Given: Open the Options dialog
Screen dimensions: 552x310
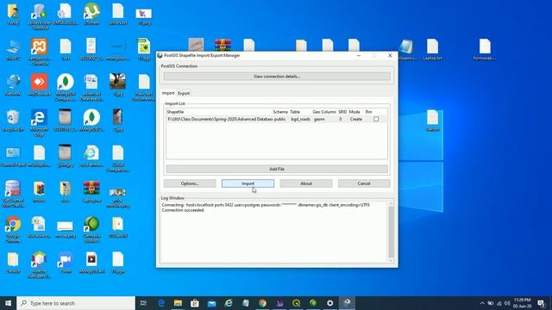Looking at the screenshot, I should click(x=190, y=183).
